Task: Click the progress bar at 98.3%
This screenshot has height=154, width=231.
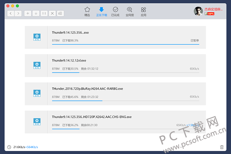Action: (126, 44)
